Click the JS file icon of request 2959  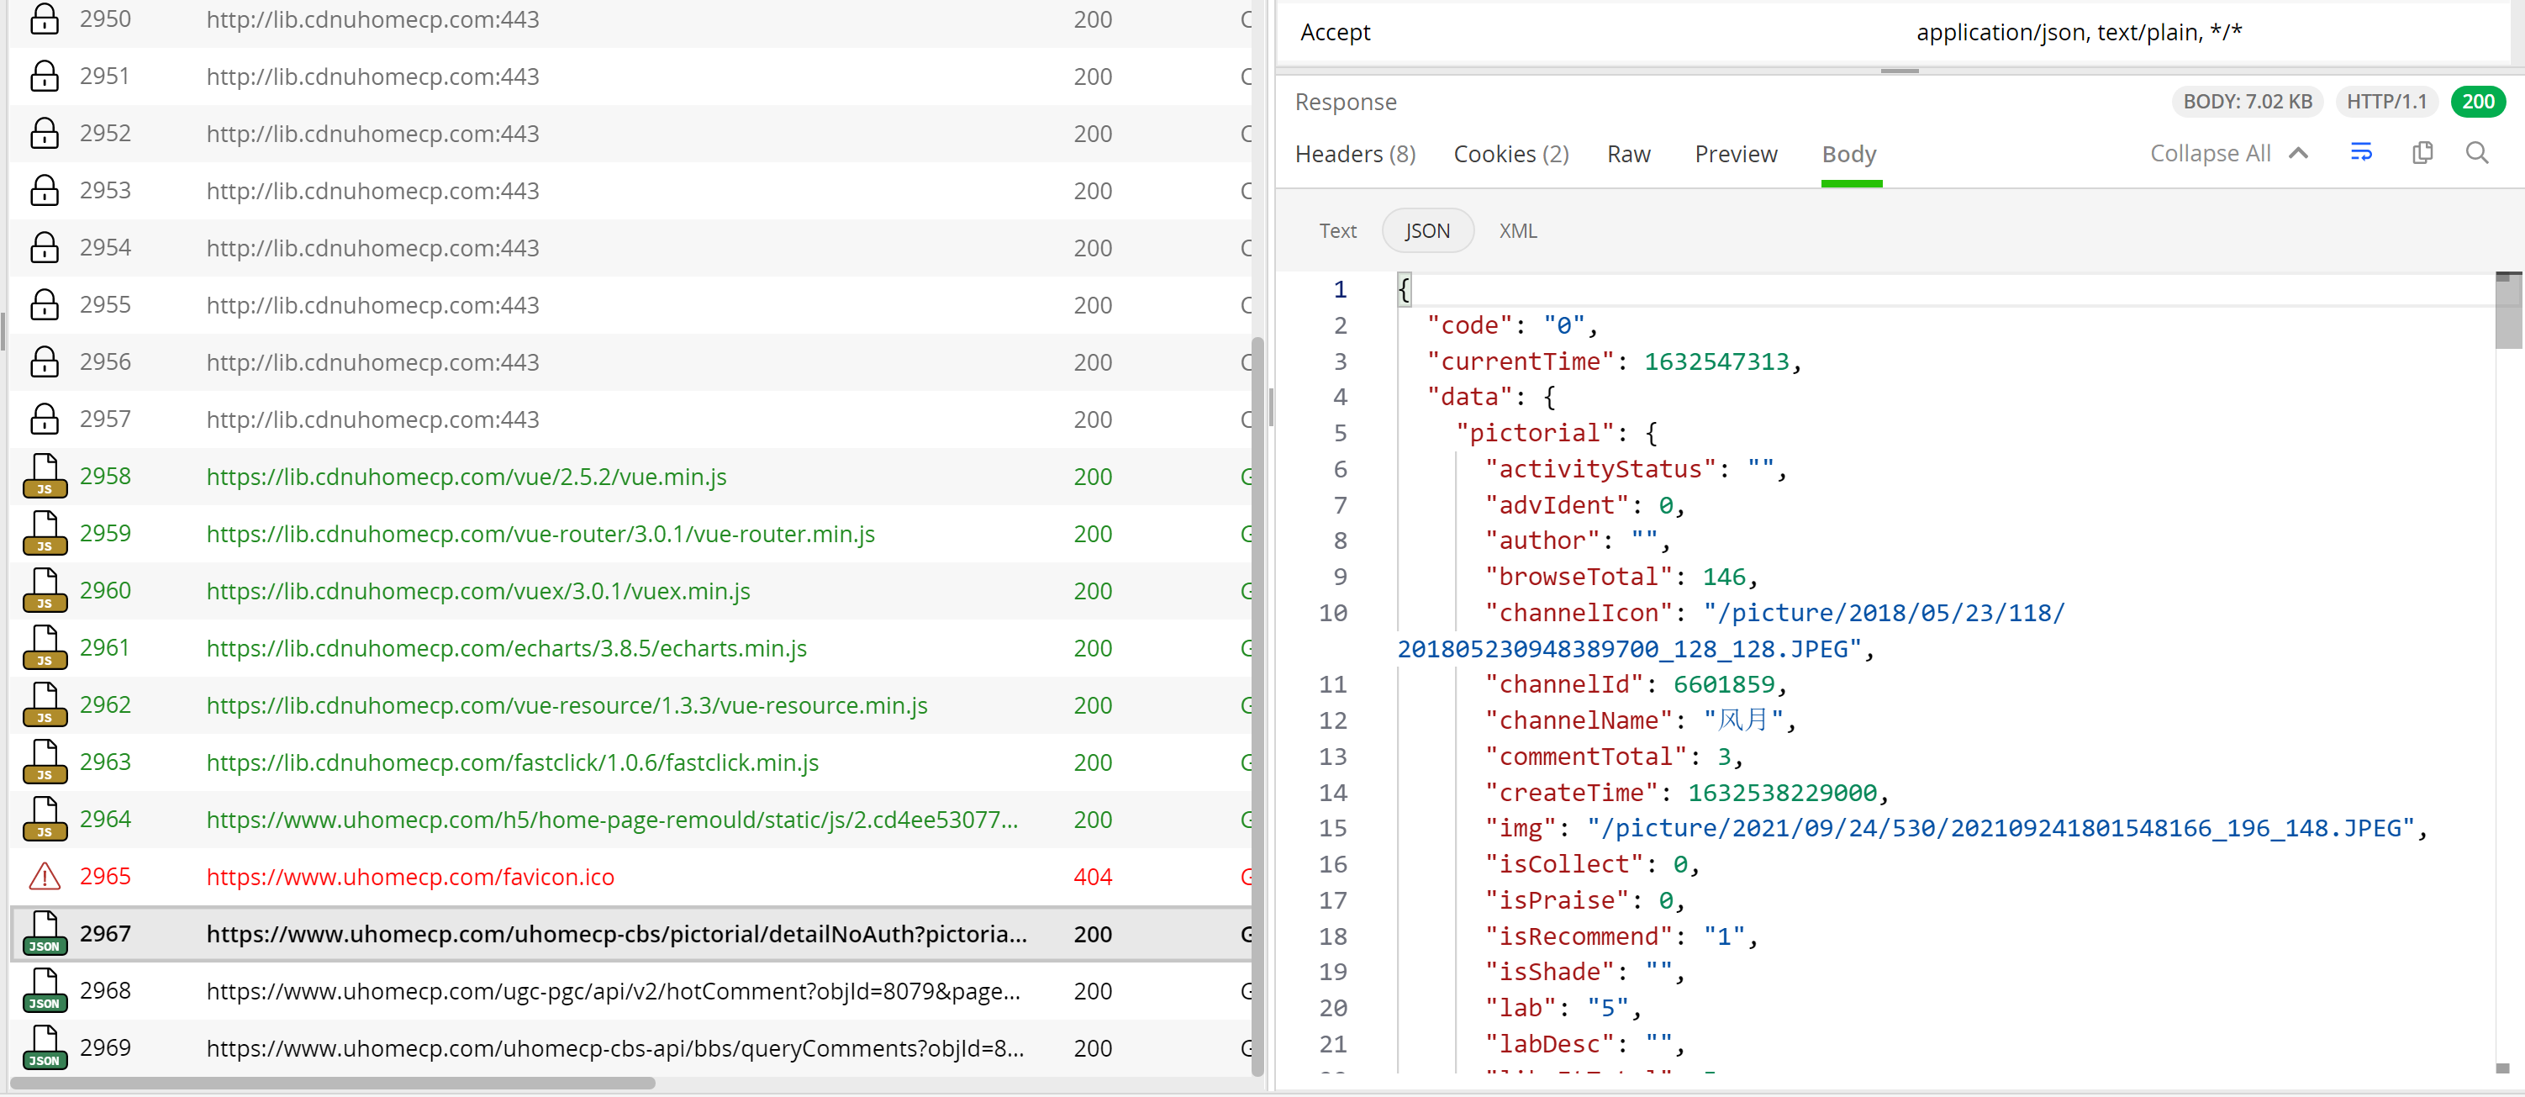point(44,533)
